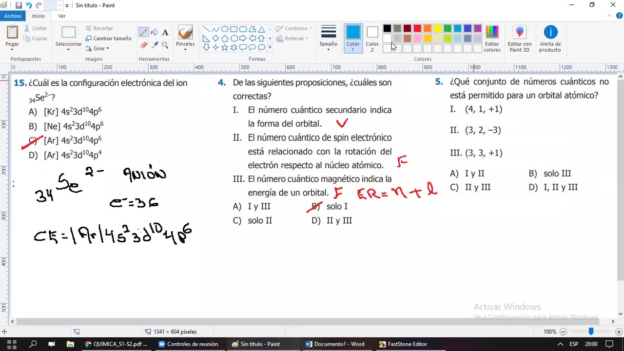Switch to the Inicio tab
The image size is (624, 351).
point(38,16)
